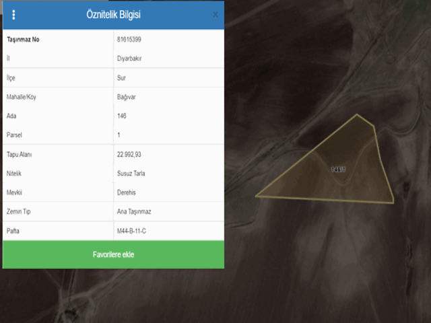Screen dimensions: 431x323
Task: Click the Mahalle/Köy row label
Action: [x=24, y=97]
